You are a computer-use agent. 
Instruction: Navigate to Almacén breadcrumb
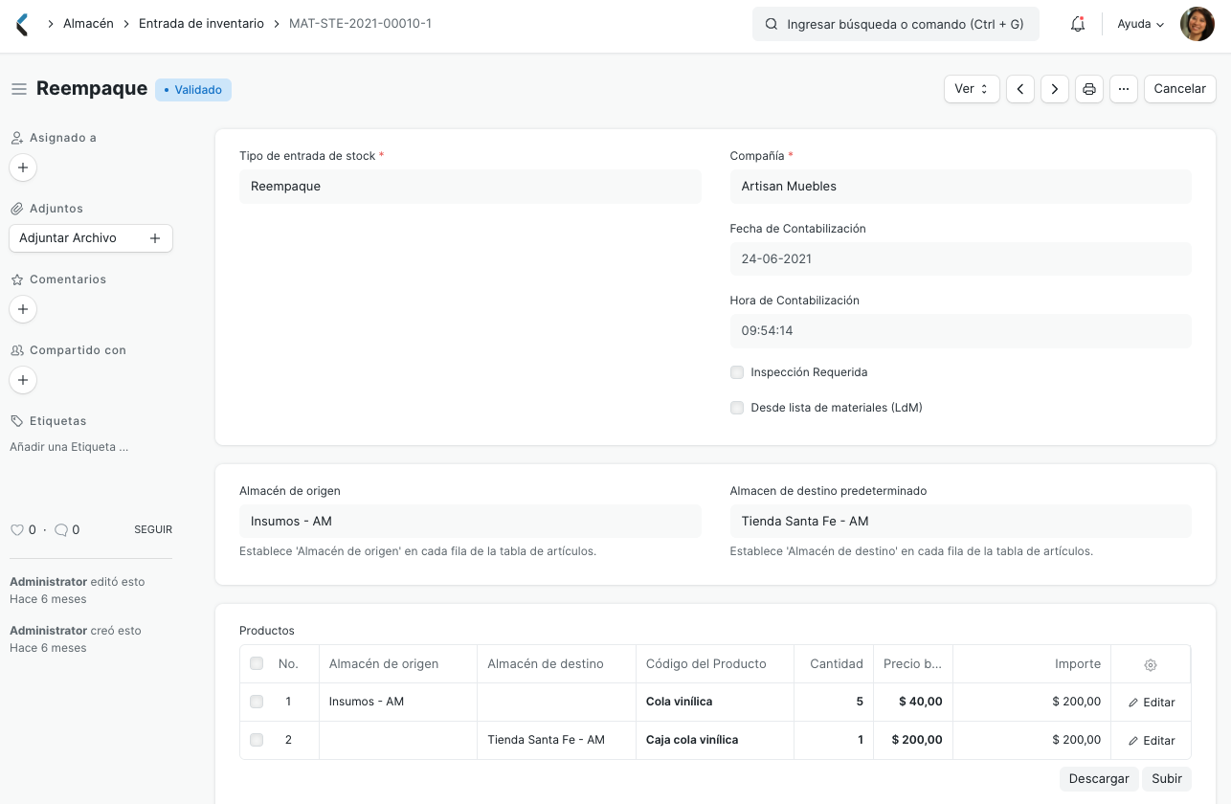[x=89, y=23]
